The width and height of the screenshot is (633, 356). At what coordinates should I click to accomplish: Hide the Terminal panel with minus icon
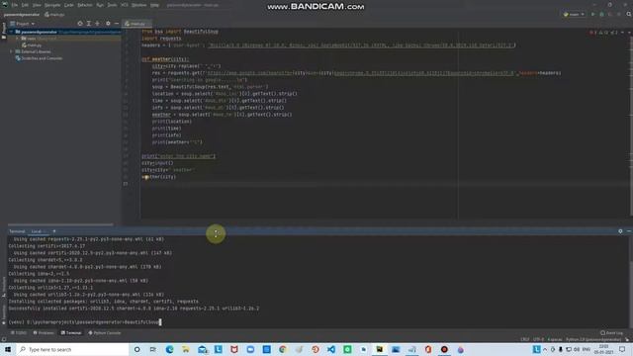(x=629, y=231)
